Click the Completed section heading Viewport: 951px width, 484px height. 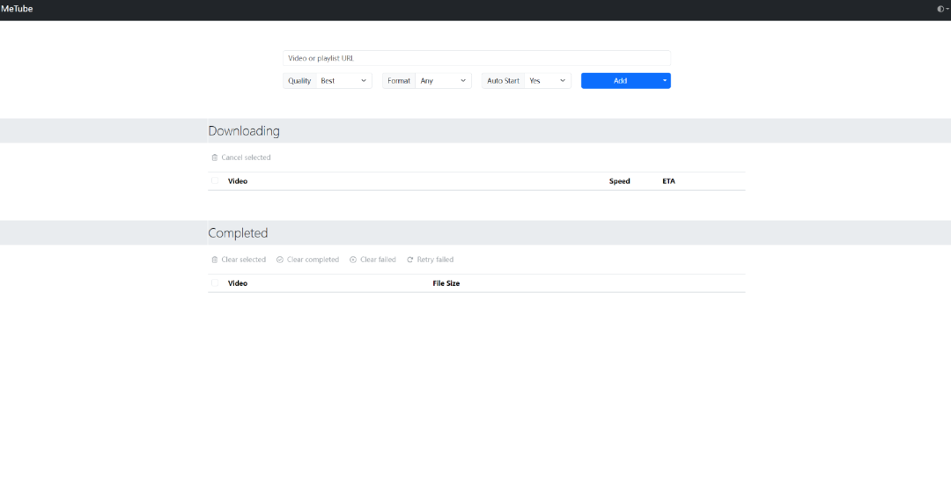pyautogui.click(x=238, y=233)
